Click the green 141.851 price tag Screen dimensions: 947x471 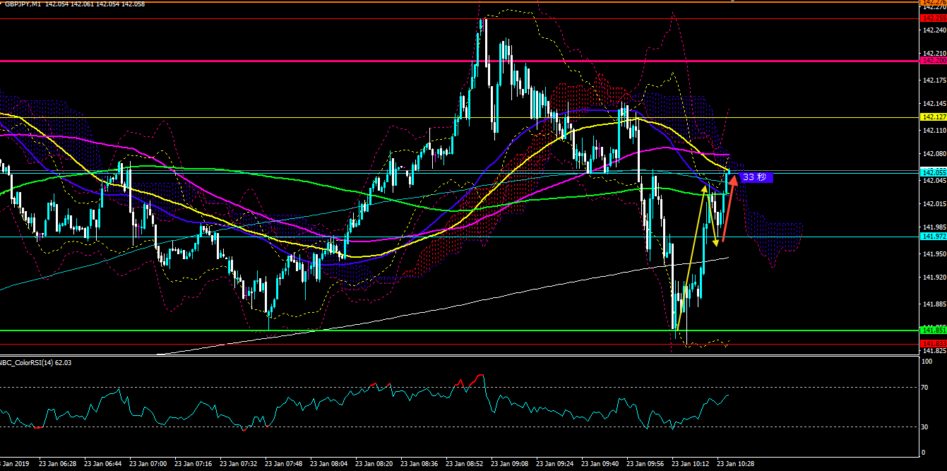[x=934, y=330]
